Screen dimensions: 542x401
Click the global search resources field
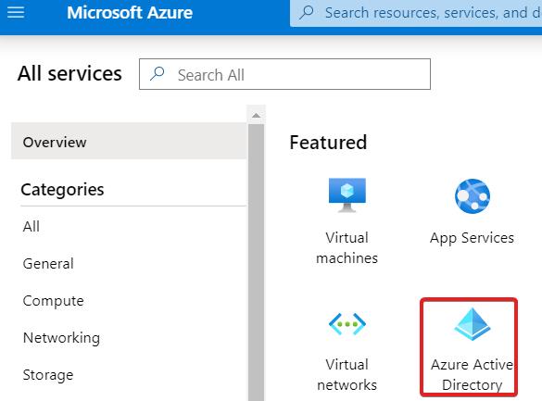coord(416,13)
